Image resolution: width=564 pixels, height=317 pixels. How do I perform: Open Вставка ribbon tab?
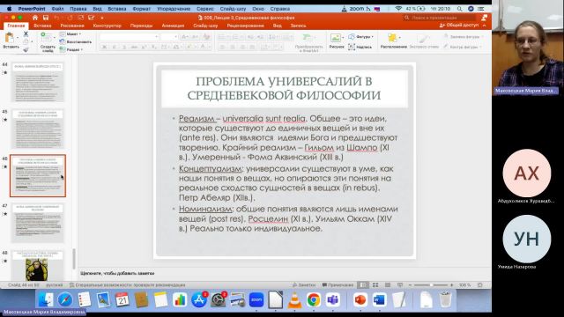42,26
